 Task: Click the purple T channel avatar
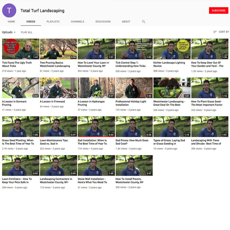[x=9, y=10]
